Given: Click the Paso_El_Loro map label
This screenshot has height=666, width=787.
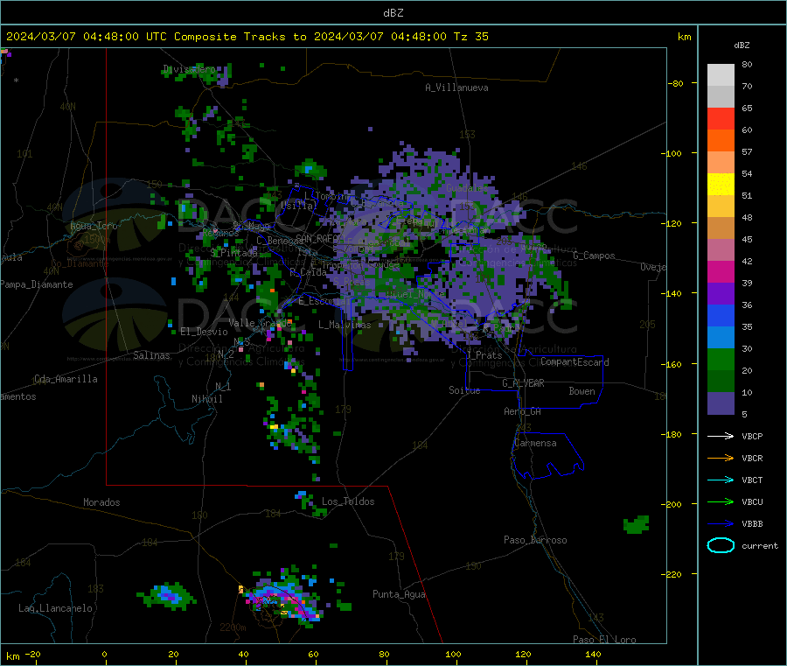Looking at the screenshot, I should pyautogui.click(x=604, y=640).
